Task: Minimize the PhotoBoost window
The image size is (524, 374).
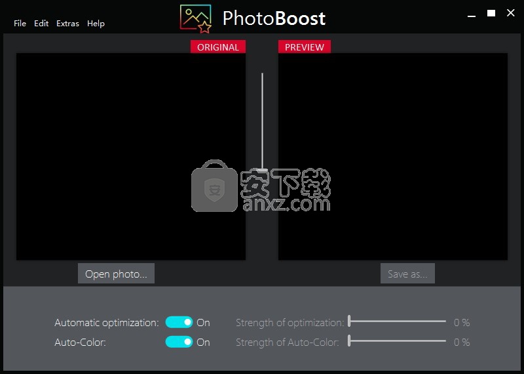Action: 472,15
